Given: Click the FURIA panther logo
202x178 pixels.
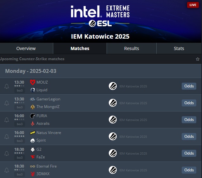Looking at the screenshot, I should pos(33,116).
